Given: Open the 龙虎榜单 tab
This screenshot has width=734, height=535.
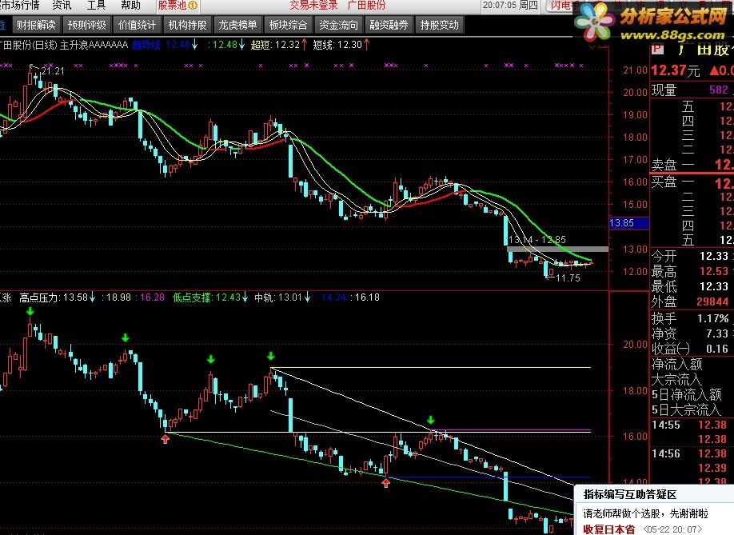Looking at the screenshot, I should point(237,25).
